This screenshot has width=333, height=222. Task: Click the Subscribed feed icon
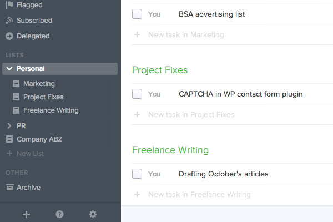click(x=9, y=21)
